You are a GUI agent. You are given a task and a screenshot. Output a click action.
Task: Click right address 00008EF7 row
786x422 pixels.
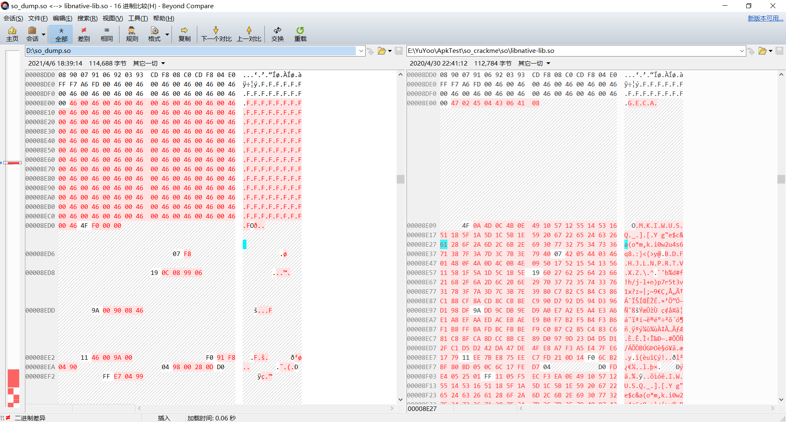(x=422, y=367)
